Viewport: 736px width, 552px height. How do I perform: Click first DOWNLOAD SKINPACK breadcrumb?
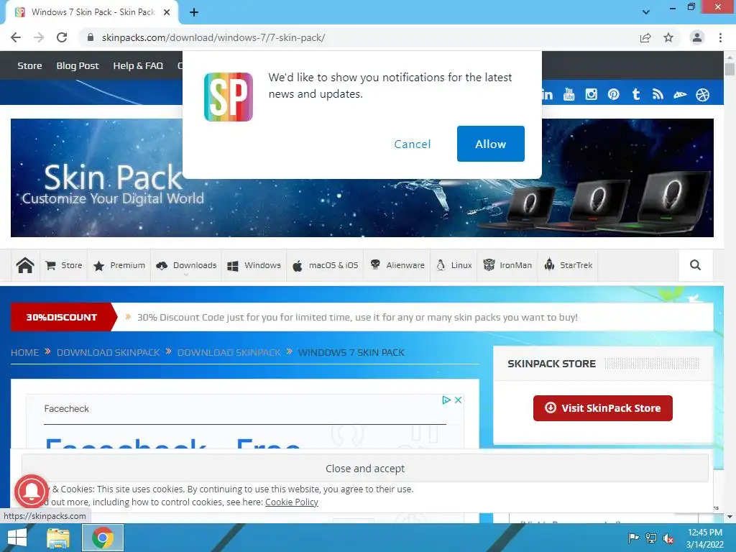[108, 352]
